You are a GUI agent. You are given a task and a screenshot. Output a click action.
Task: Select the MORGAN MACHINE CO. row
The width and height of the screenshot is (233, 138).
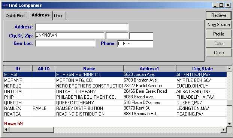coord(115,74)
